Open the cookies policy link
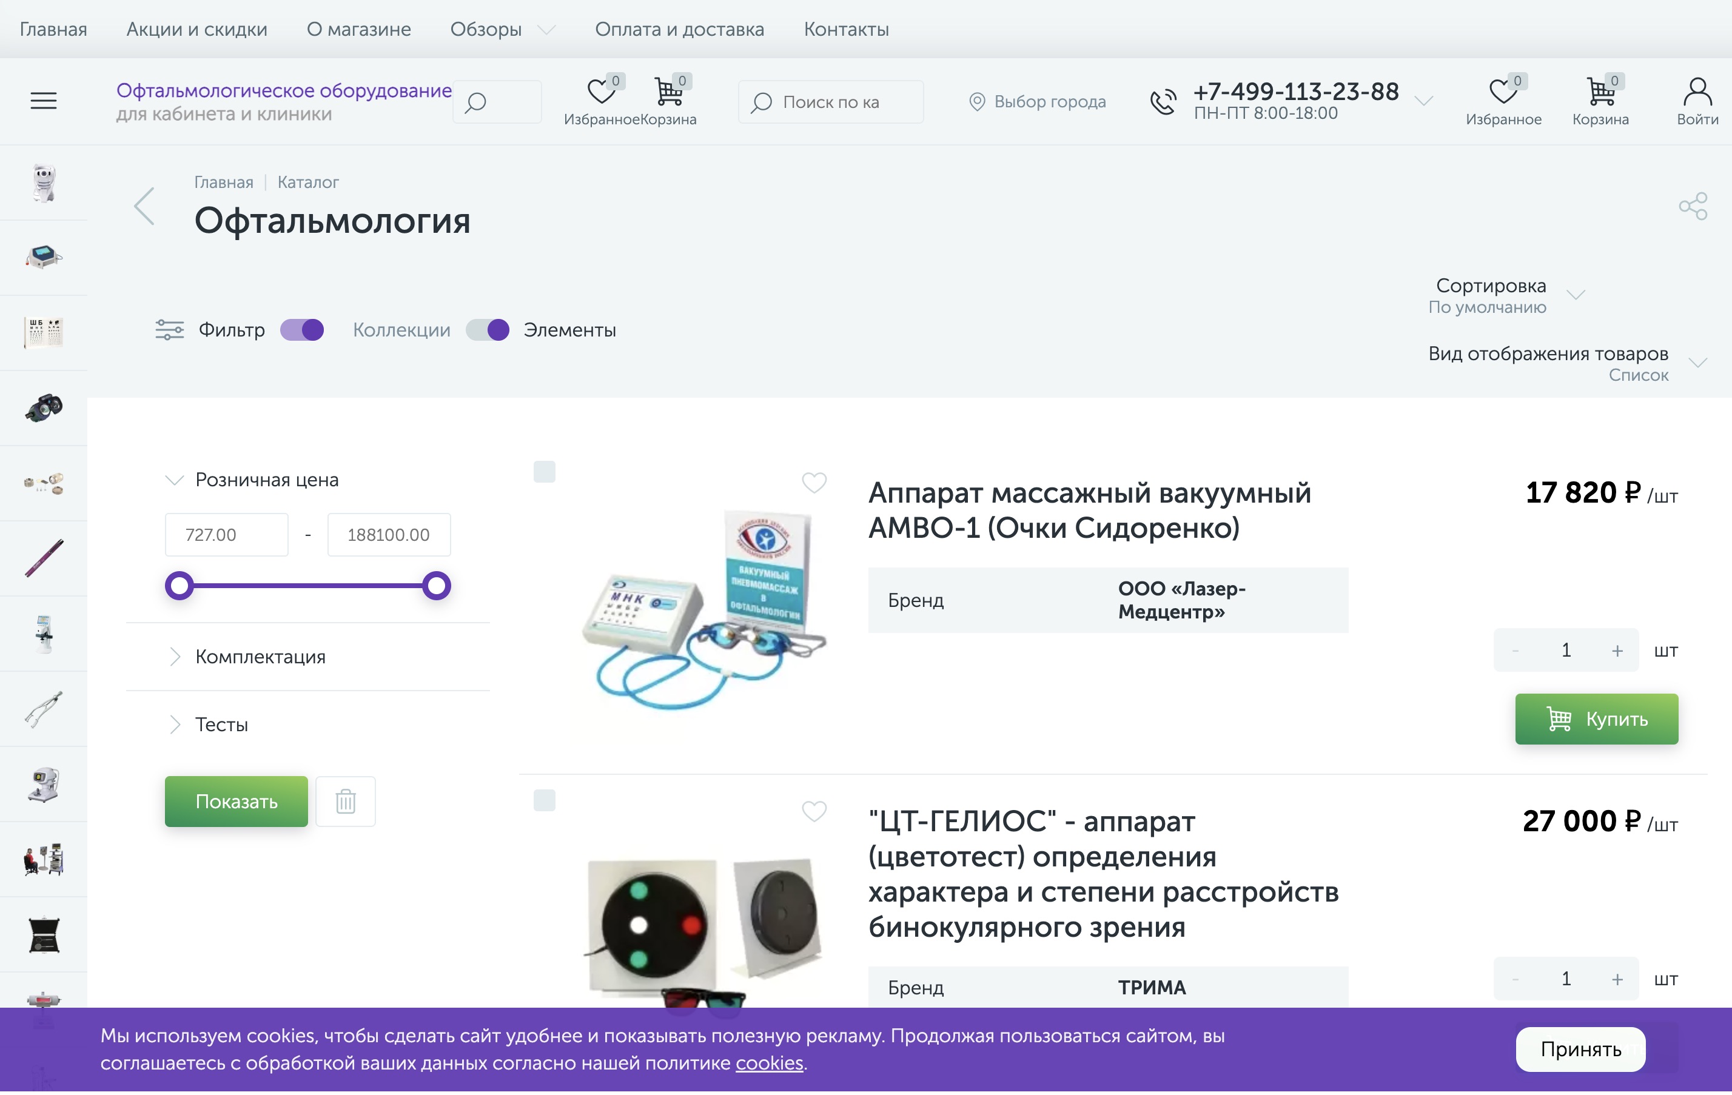 769,1063
